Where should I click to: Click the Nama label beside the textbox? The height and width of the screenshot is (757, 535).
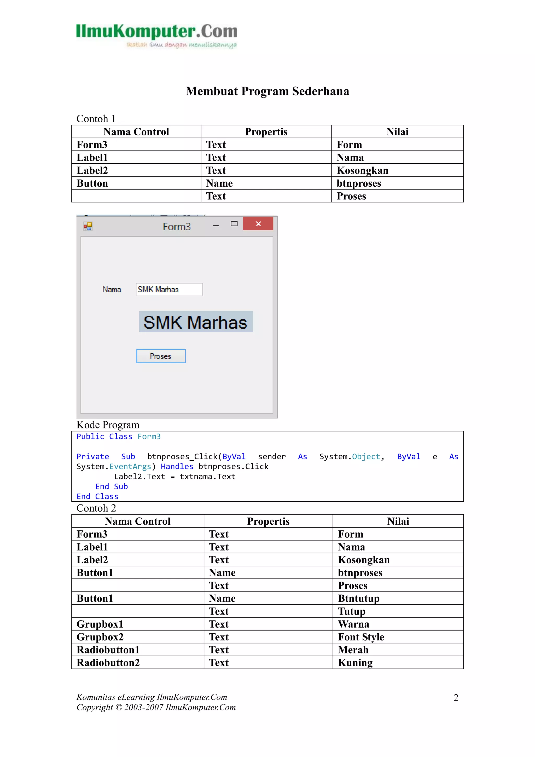(x=112, y=290)
